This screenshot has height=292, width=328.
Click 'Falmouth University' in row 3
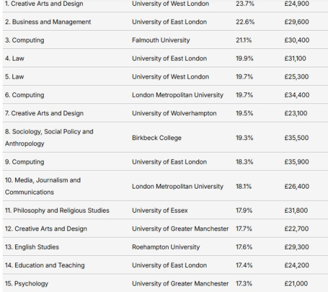161,40
